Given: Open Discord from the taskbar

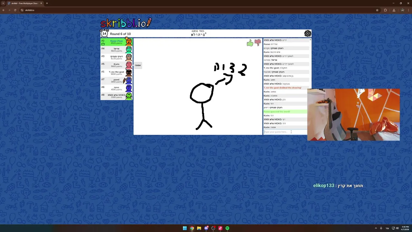Looking at the screenshot, I should tap(206, 228).
